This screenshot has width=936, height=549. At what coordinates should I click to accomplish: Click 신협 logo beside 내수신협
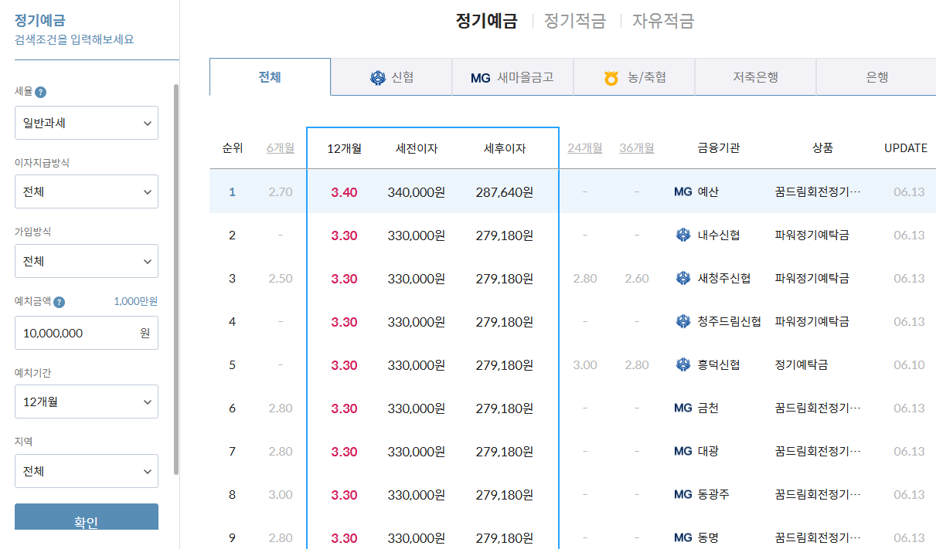click(682, 235)
